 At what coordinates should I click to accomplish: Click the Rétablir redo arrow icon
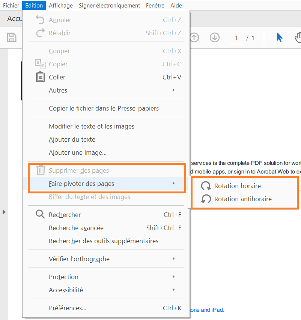[x=40, y=33]
